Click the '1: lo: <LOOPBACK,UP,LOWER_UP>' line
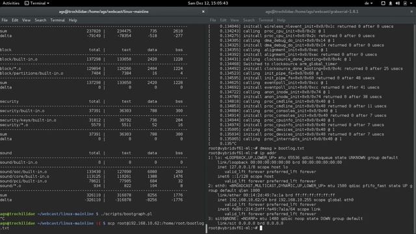 point(303,157)
